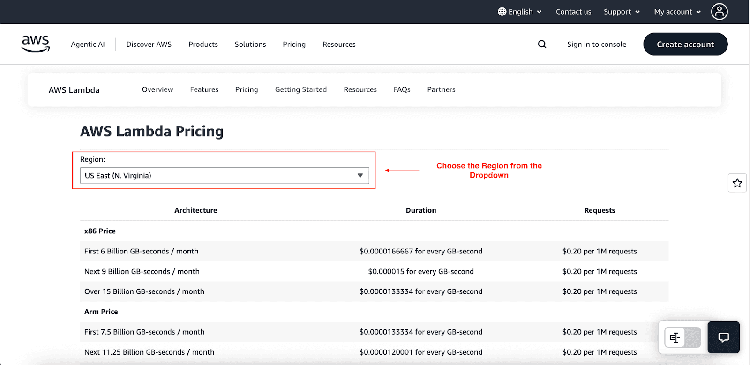This screenshot has height=365, width=750.
Task: Open the Region dropdown US East (N. Virginia)
Action: tap(225, 176)
